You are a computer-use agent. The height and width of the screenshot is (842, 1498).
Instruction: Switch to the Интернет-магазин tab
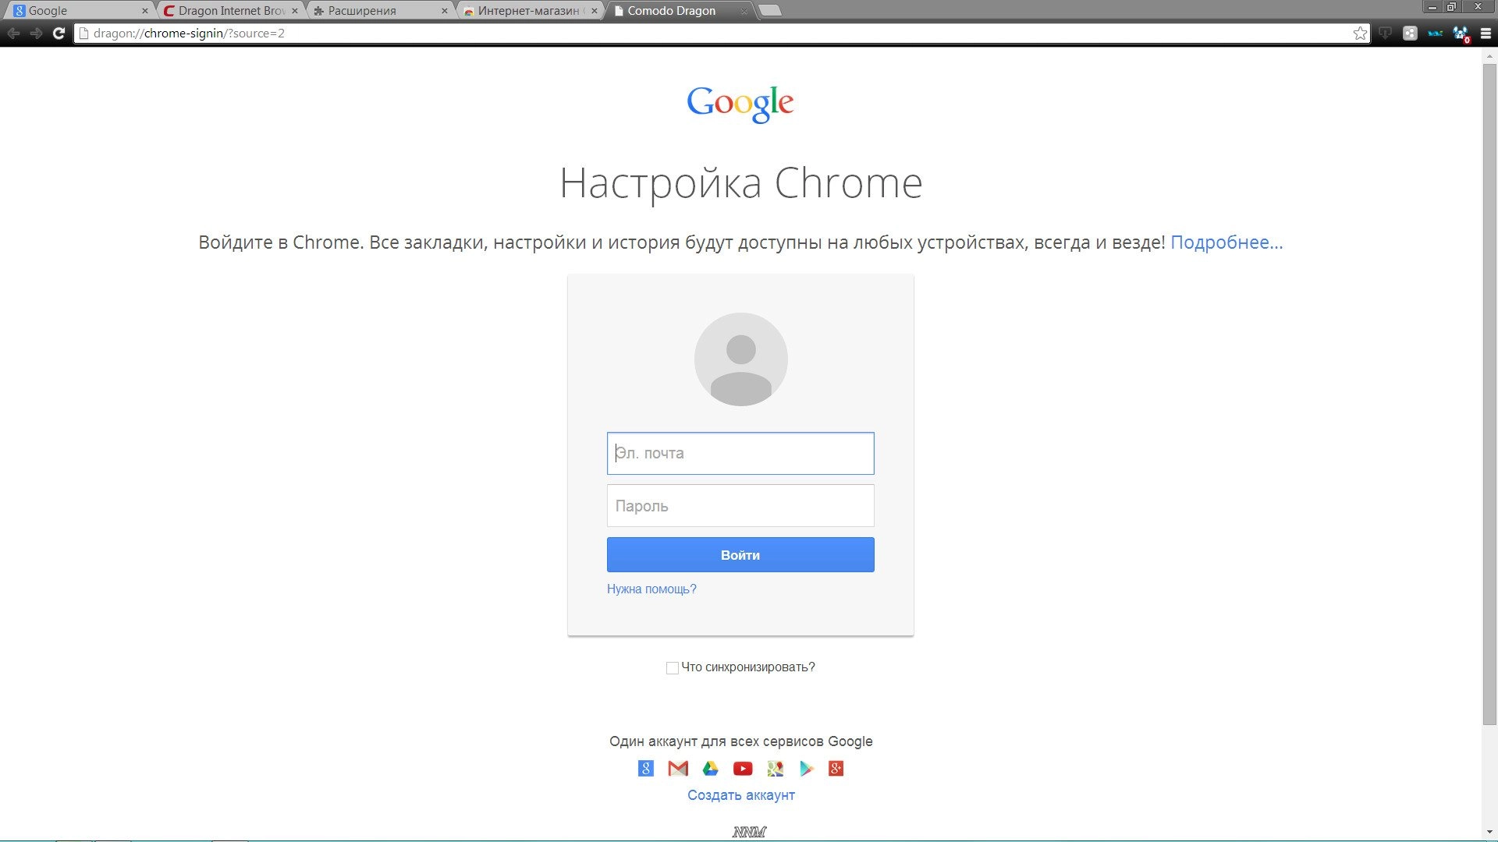pos(530,11)
